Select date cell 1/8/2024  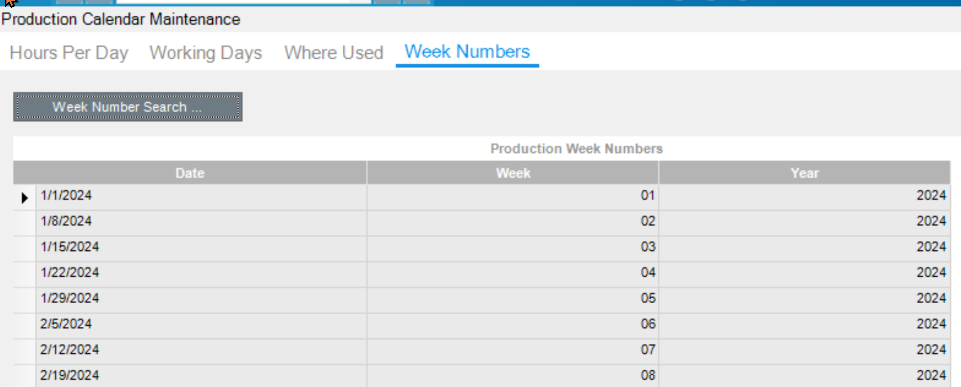pos(202,223)
